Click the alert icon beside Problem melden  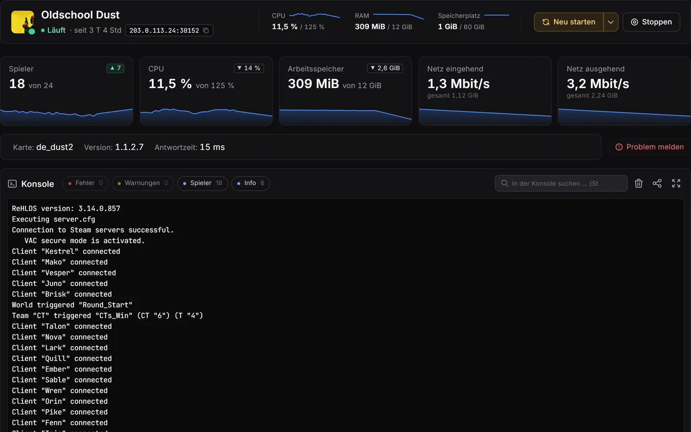619,147
